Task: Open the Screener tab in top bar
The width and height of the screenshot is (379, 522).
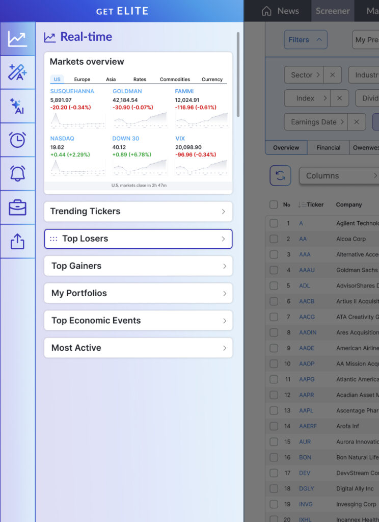Action: coord(333,11)
